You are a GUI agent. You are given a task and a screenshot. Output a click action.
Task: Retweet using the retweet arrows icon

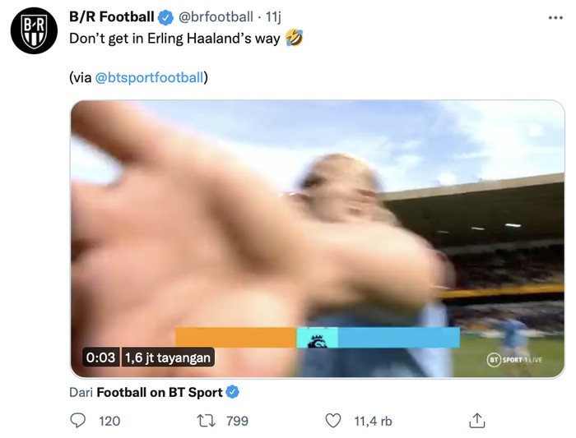pyautogui.click(x=207, y=421)
